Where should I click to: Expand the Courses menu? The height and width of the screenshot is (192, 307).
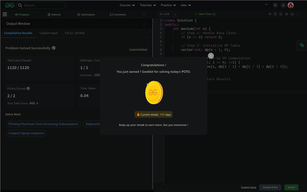[x=127, y=5]
